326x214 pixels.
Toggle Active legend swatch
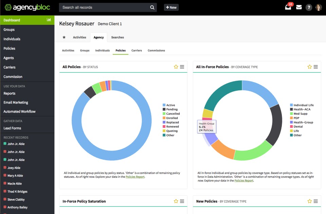click(x=164, y=105)
